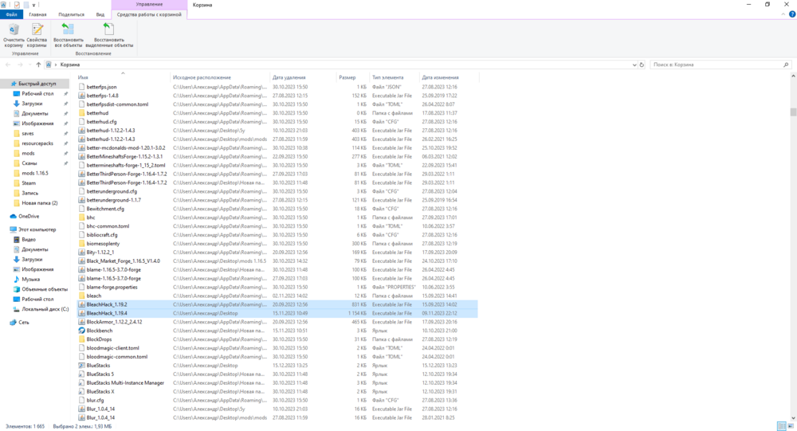The image size is (797, 431).
Task: Click the vertical scrollbar thumb
Action: 793,112
